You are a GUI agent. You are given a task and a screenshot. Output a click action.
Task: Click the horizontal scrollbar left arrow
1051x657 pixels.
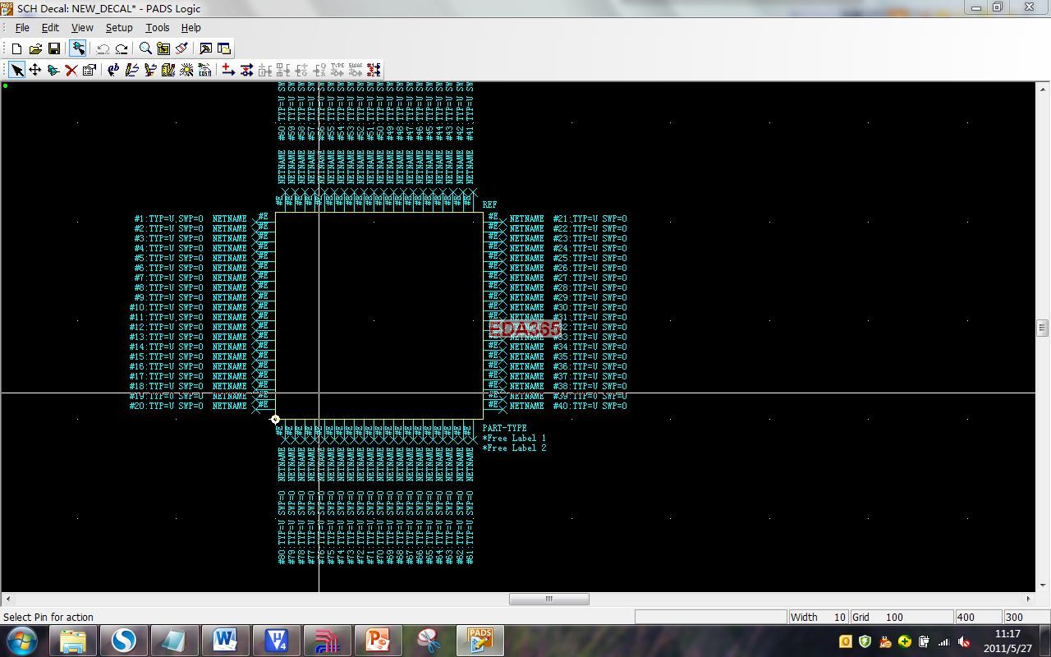(7, 599)
